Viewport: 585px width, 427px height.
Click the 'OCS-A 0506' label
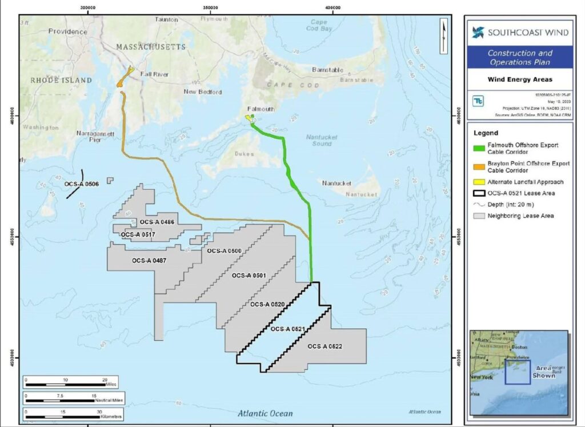[x=81, y=184]
